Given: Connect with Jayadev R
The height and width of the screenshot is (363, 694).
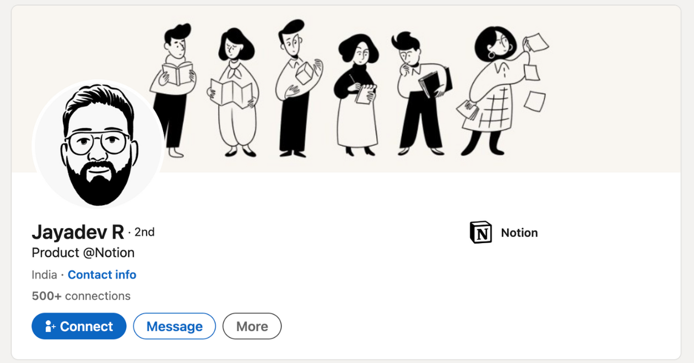Looking at the screenshot, I should coord(79,326).
